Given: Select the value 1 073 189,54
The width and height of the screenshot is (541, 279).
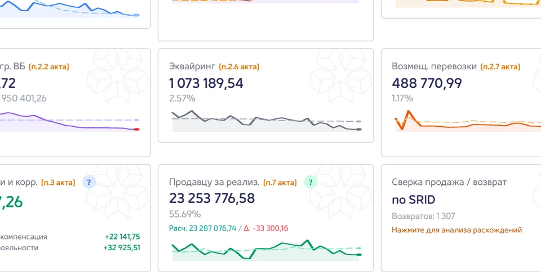Looking at the screenshot, I should pos(206,83).
